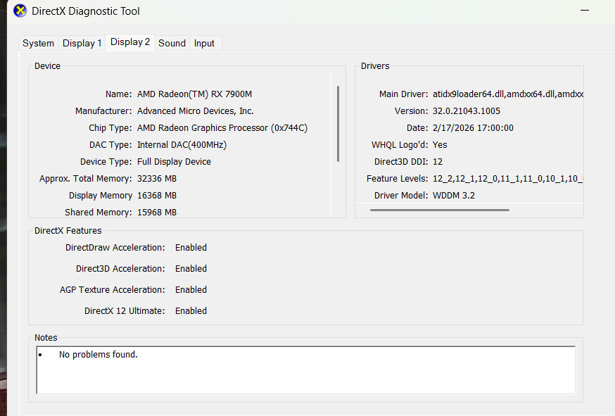Image resolution: width=615 pixels, height=416 pixels.
Task: Click the 'Full Display Device' value
Action: (174, 162)
